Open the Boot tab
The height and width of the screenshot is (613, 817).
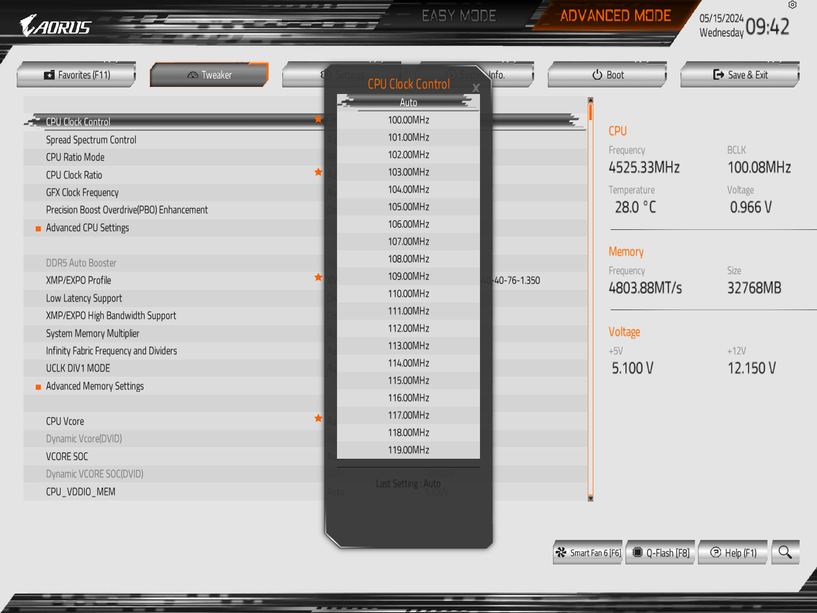point(608,75)
